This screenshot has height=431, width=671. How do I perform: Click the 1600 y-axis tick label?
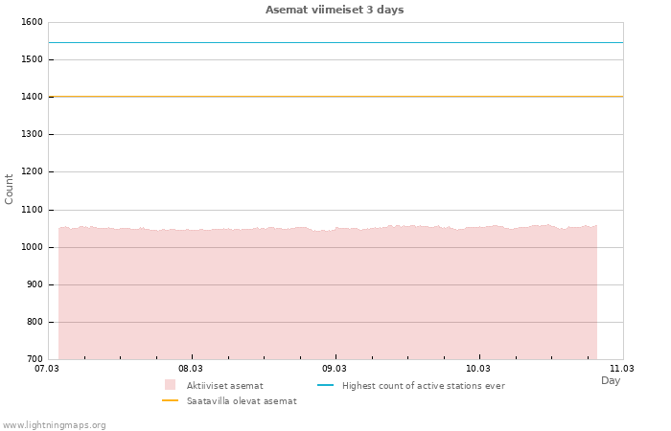click(x=32, y=22)
